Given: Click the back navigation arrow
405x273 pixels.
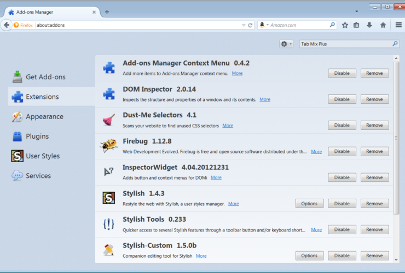Looking at the screenshot, I should point(7,25).
